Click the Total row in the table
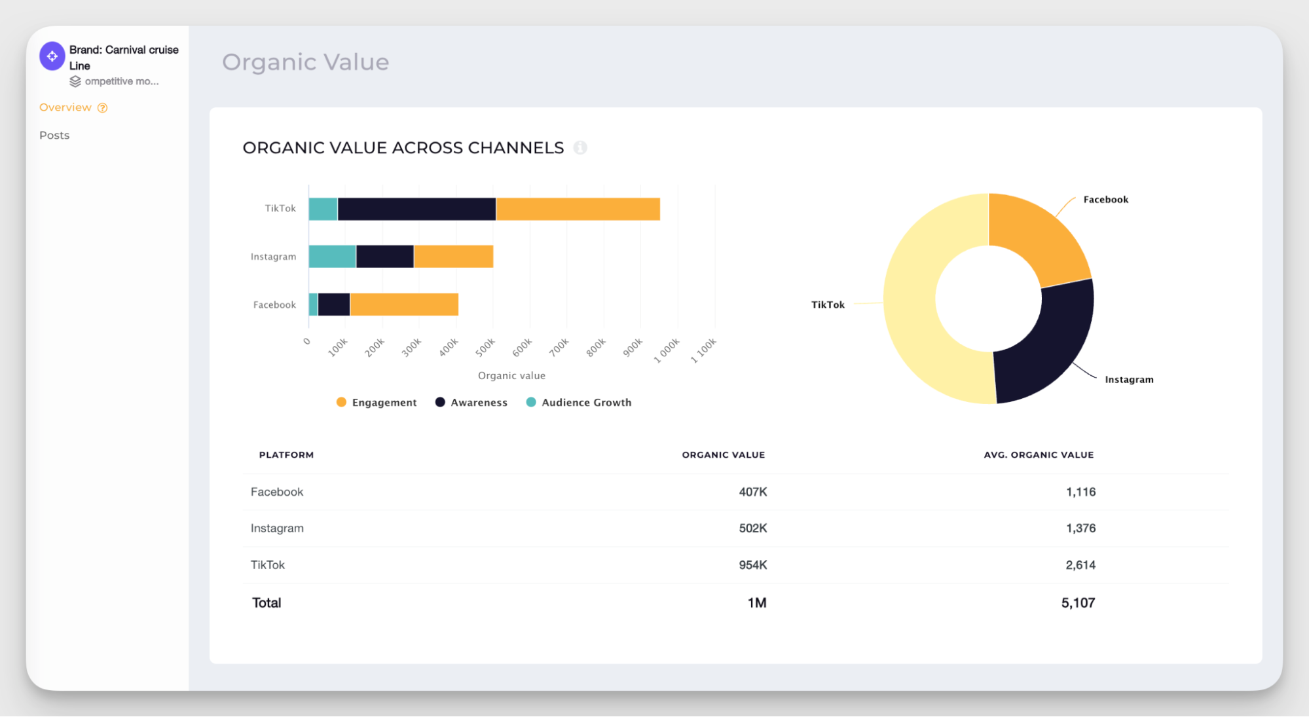Screen dimensions: 1309x717 click(x=266, y=602)
